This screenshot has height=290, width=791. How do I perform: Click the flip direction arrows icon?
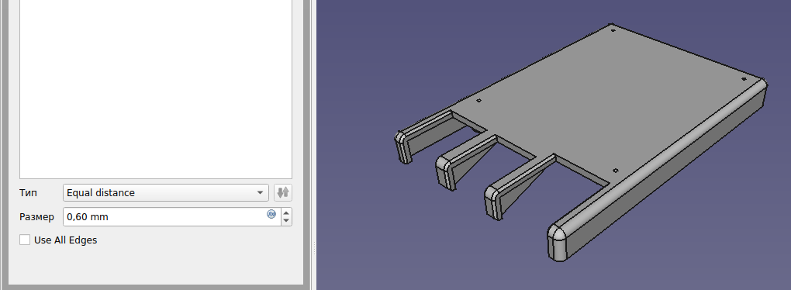(x=283, y=192)
